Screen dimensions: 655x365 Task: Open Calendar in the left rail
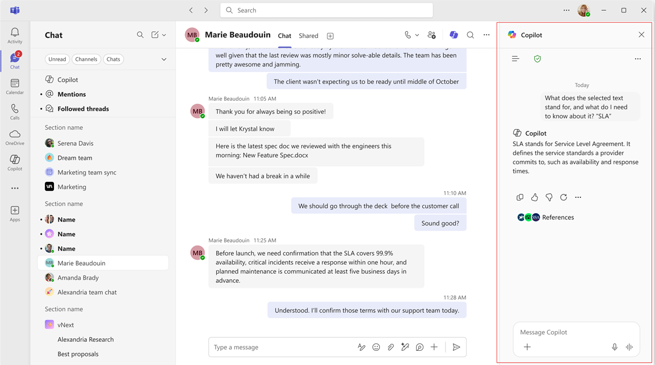tap(15, 87)
